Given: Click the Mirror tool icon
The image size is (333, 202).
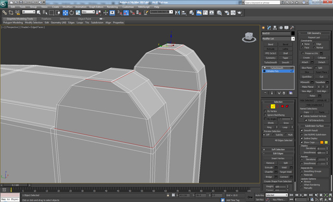Looking at the screenshot, I should pos(177,12).
